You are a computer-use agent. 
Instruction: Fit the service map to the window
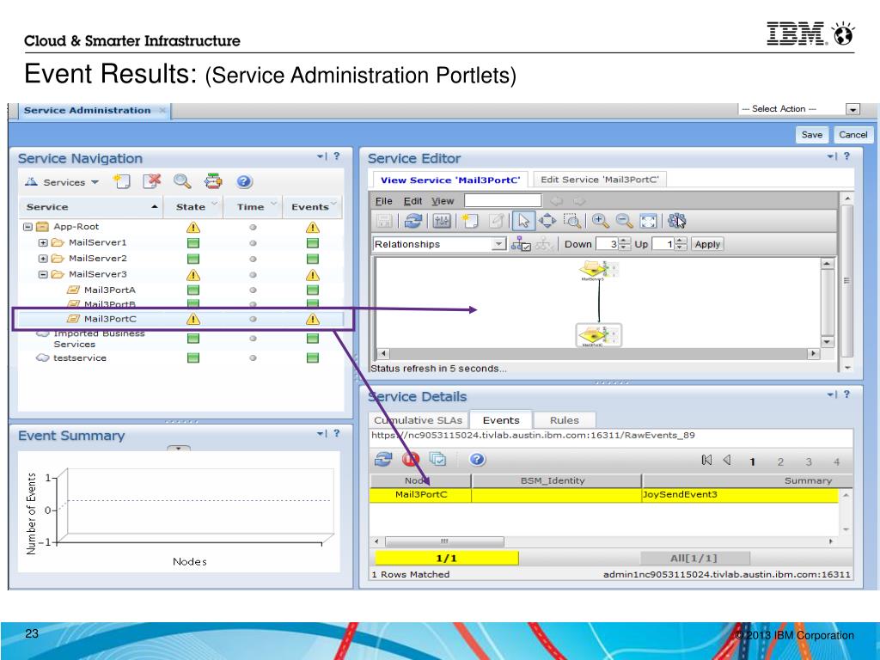click(648, 221)
